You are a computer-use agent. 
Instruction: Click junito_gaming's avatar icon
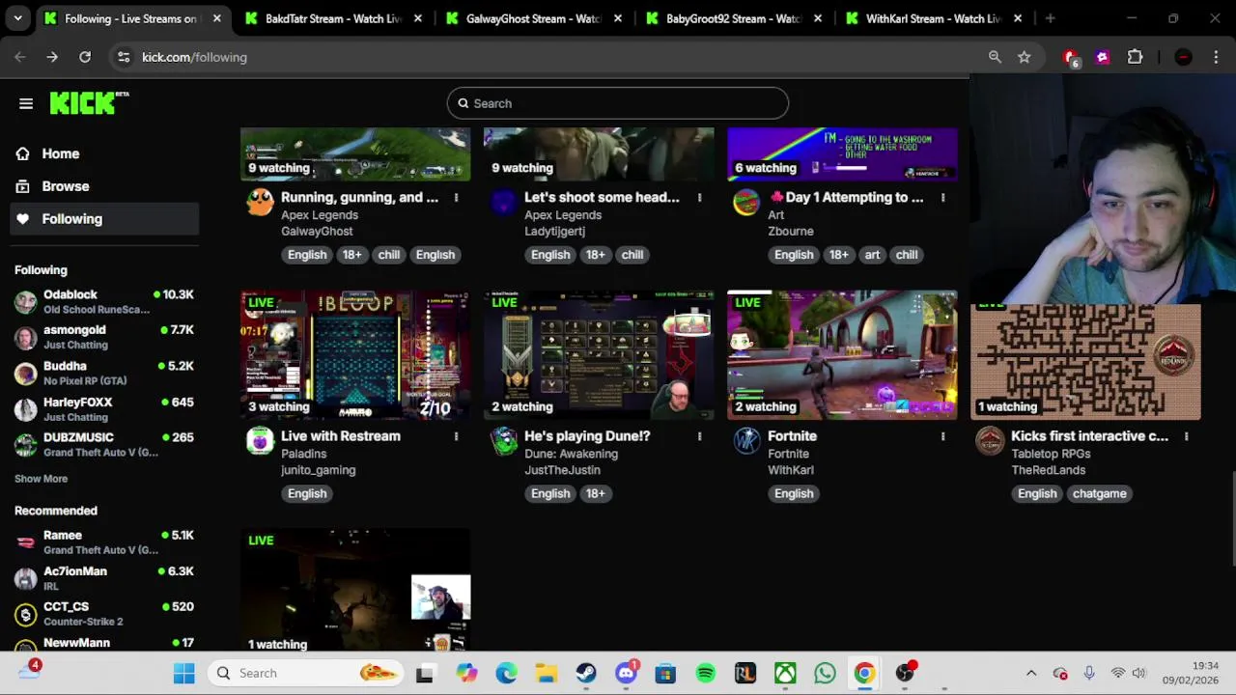[260, 441]
